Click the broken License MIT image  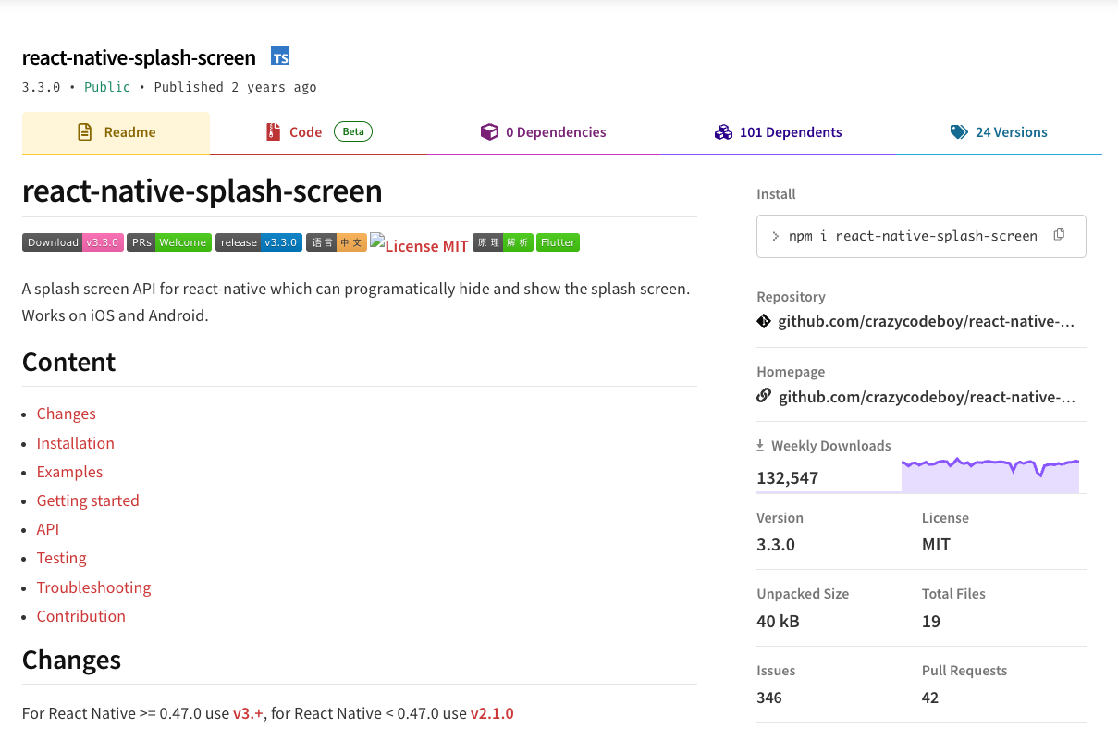click(419, 244)
